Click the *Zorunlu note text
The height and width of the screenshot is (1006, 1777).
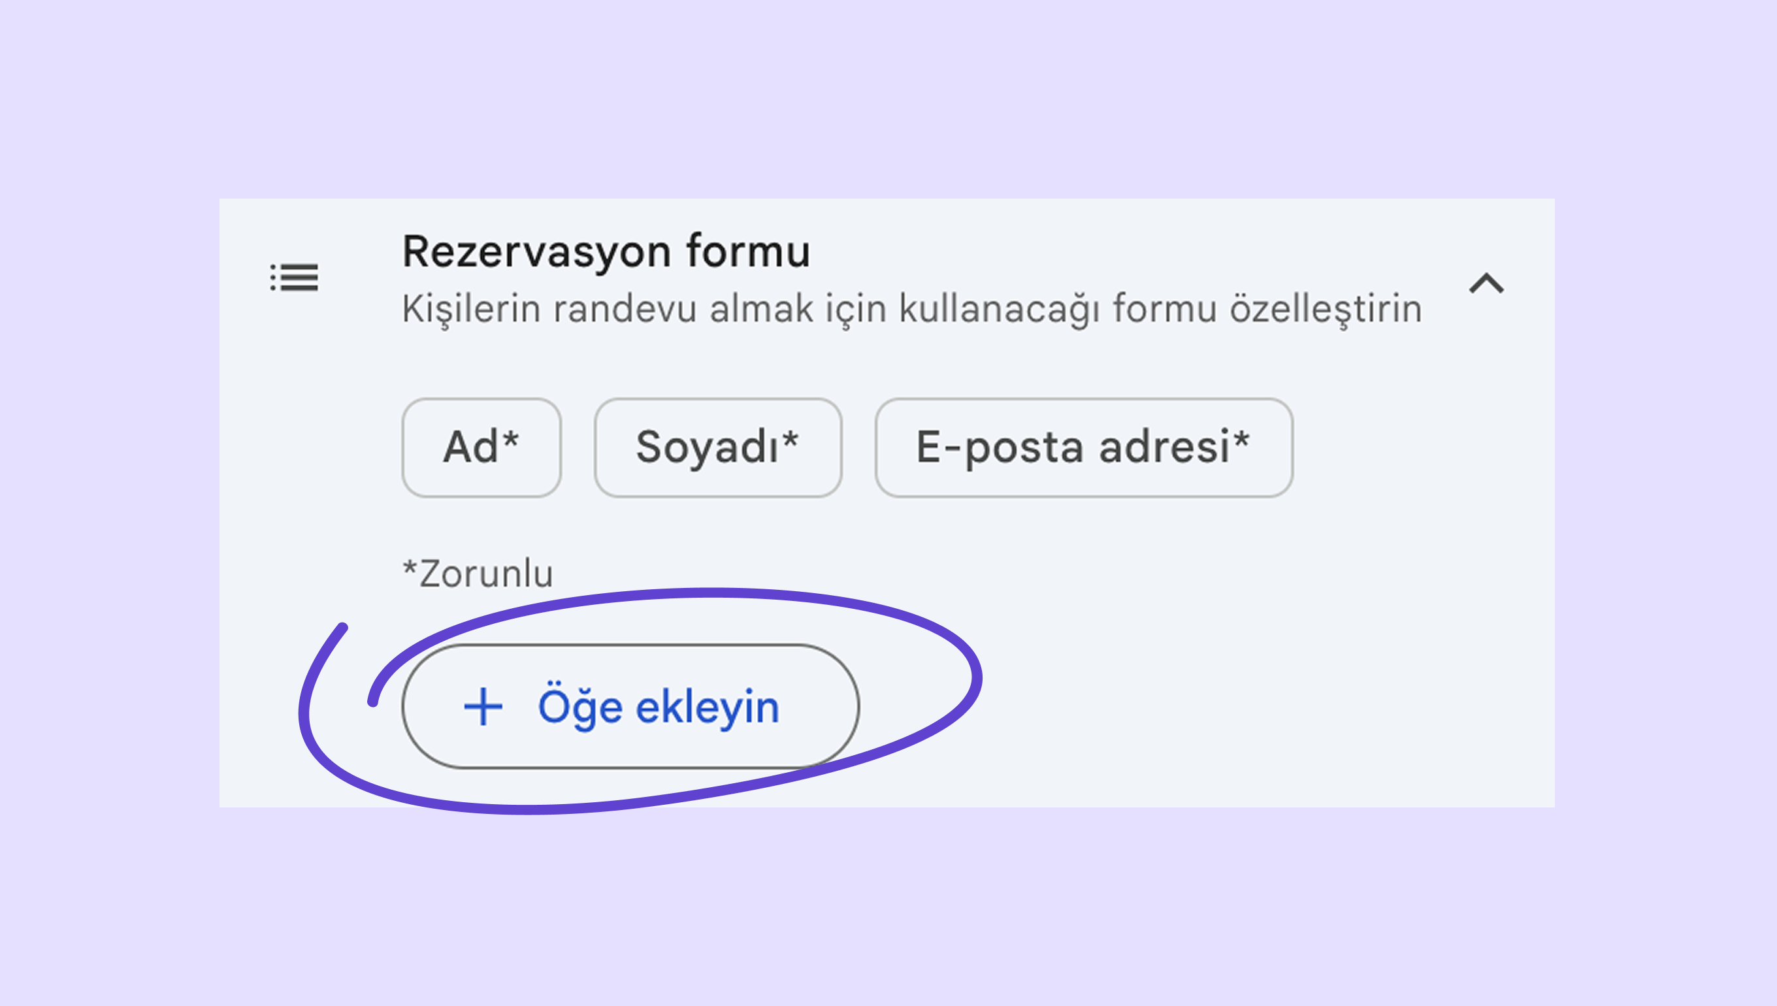click(478, 574)
